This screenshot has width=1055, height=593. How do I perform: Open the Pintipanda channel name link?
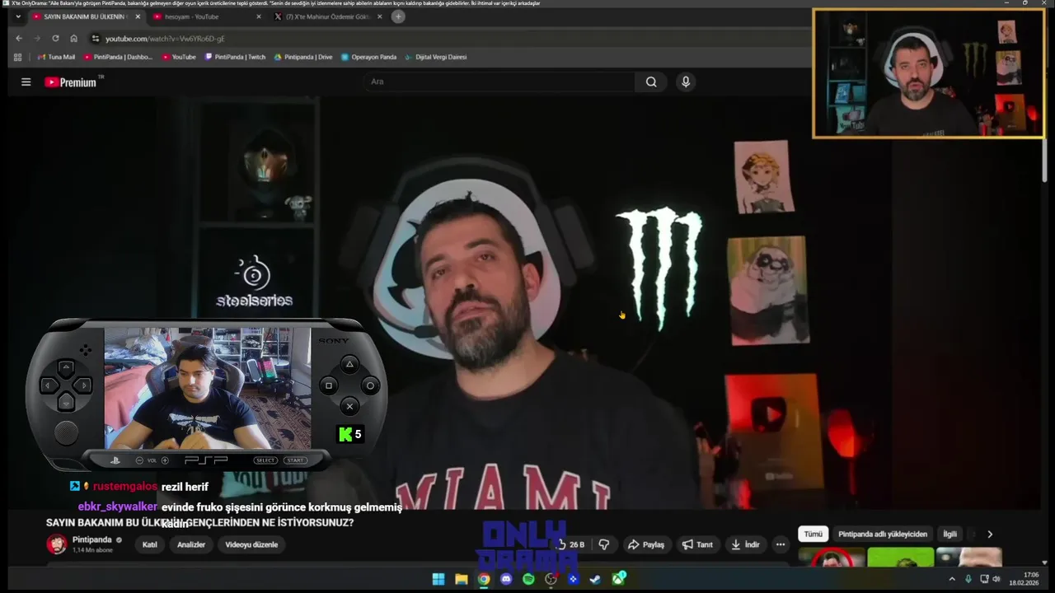(x=91, y=540)
